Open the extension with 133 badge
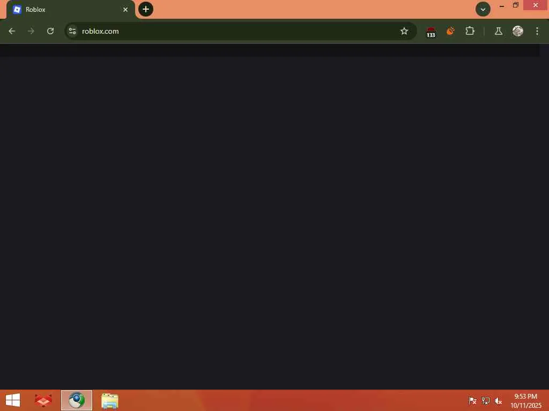The height and width of the screenshot is (411, 549). [x=431, y=32]
